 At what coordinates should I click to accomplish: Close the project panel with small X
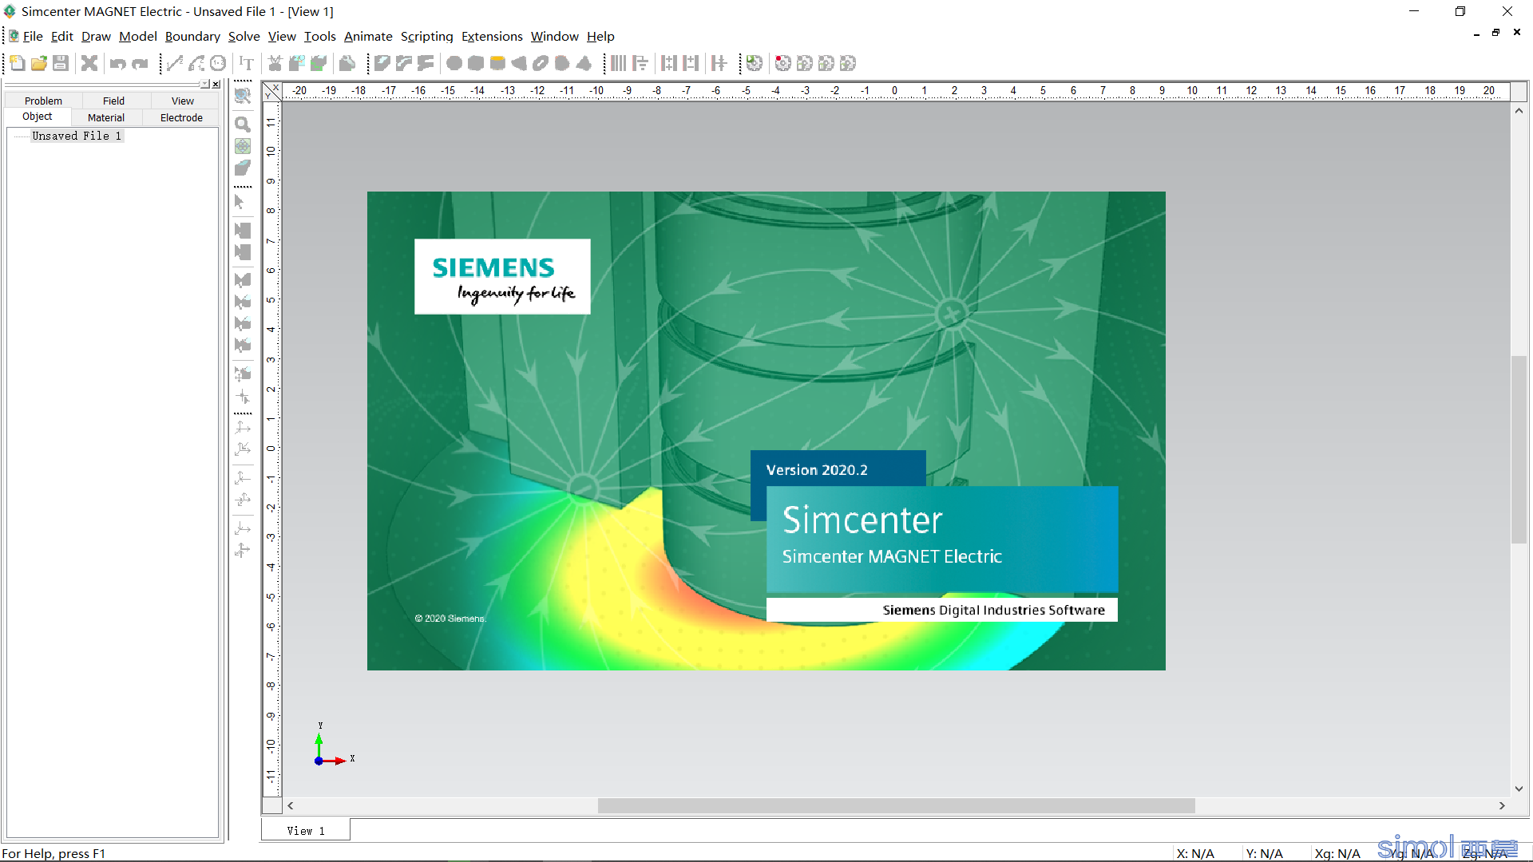click(216, 84)
